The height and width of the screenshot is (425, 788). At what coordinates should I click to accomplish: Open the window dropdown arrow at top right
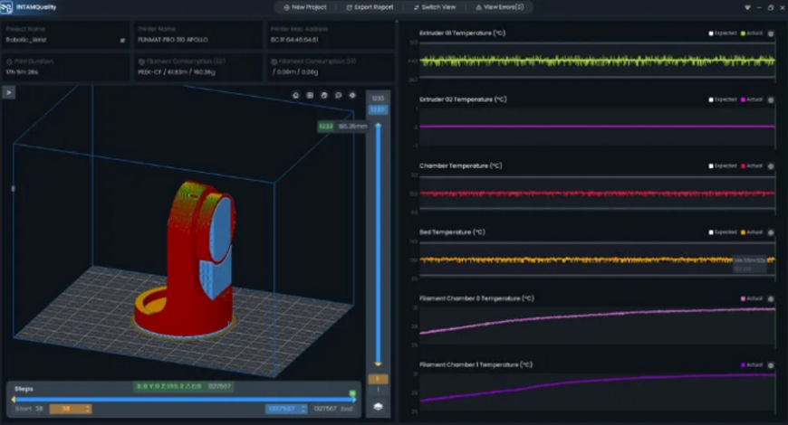click(x=747, y=7)
